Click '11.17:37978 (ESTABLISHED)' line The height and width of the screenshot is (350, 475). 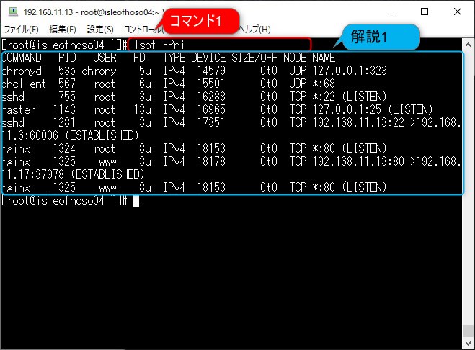[x=73, y=175]
